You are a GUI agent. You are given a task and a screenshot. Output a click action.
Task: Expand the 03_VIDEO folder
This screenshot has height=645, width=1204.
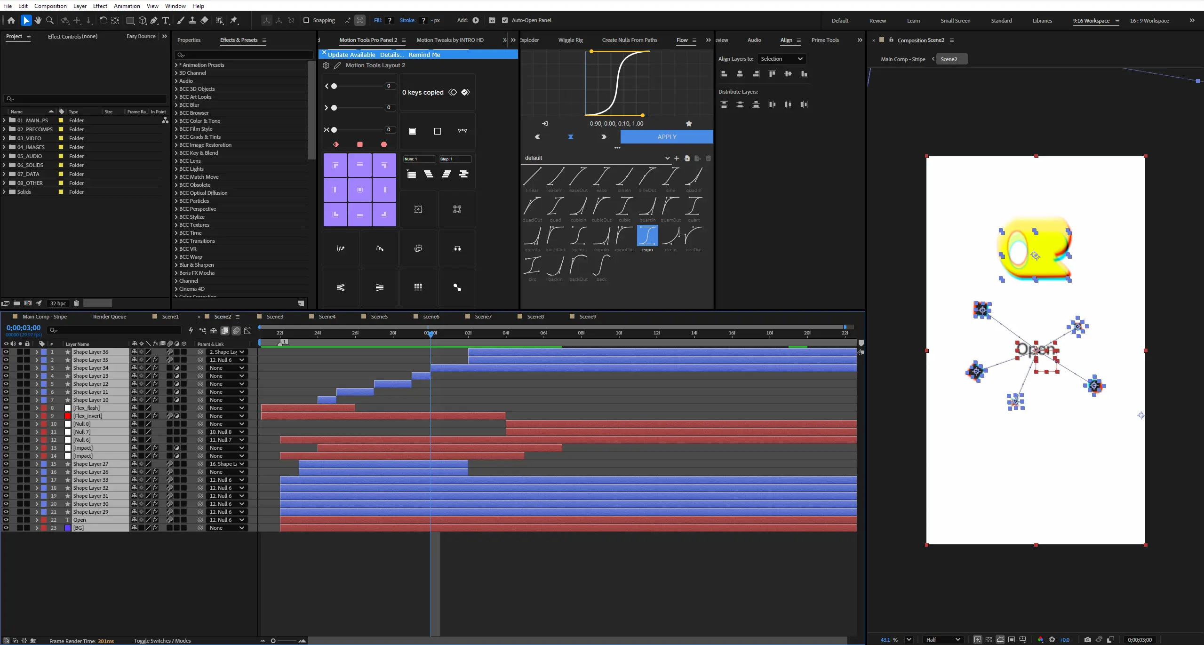coord(4,138)
